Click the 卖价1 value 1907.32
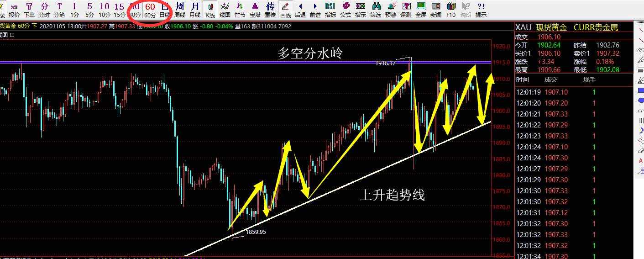Image resolution: width=644 pixels, height=259 pixels. [x=608, y=53]
